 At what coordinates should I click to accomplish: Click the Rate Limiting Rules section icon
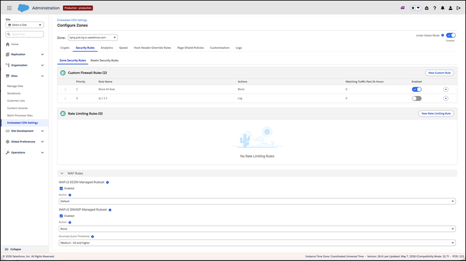click(x=63, y=113)
